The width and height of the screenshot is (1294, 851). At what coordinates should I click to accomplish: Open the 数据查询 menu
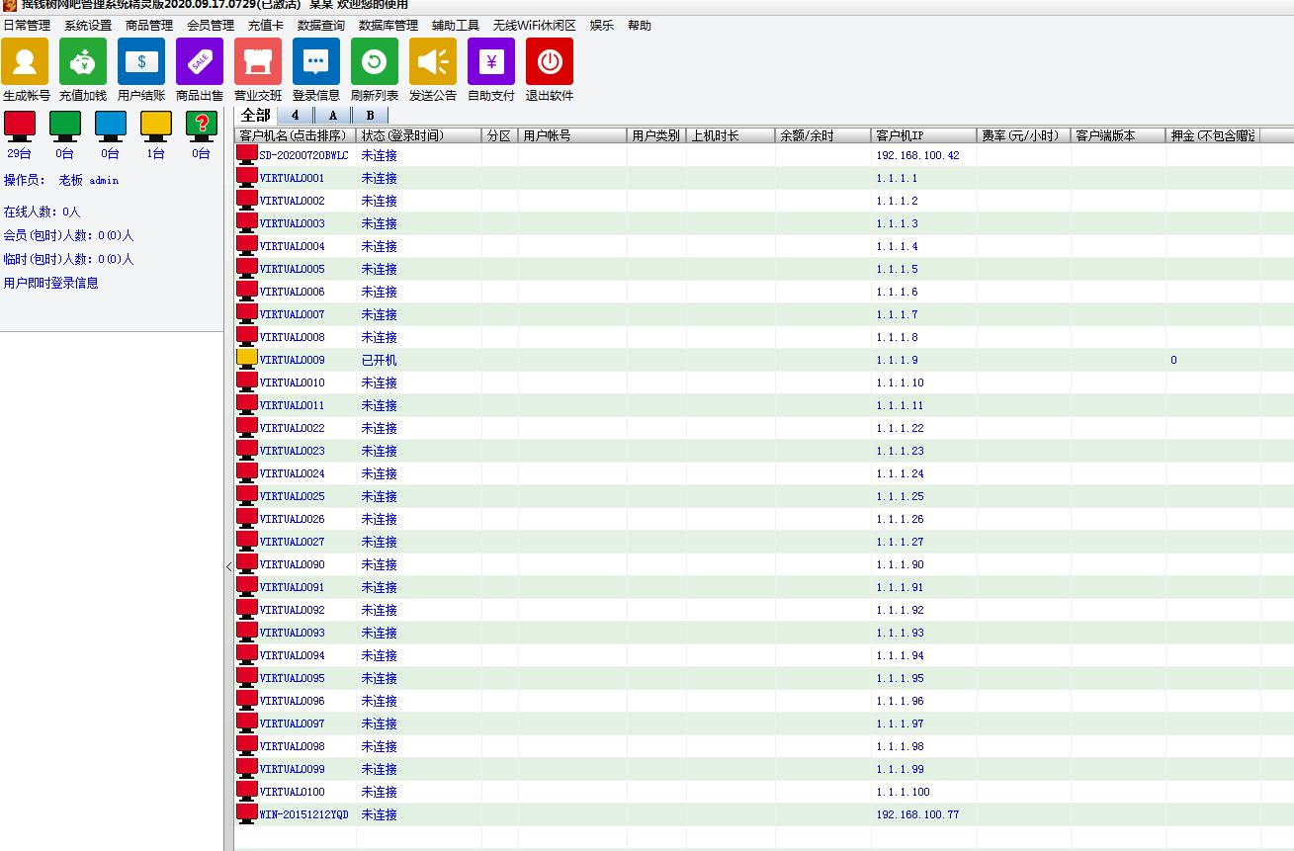pos(321,26)
